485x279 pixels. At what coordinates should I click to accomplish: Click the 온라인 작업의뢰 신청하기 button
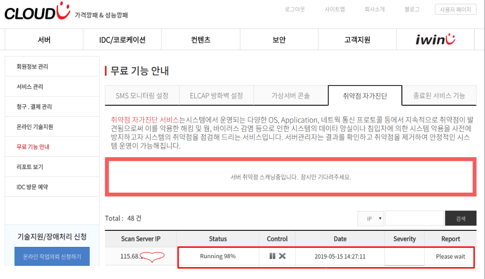tap(52, 257)
